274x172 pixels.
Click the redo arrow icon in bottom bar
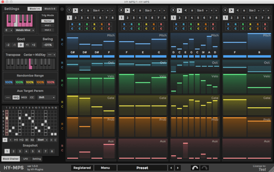coord(205,168)
